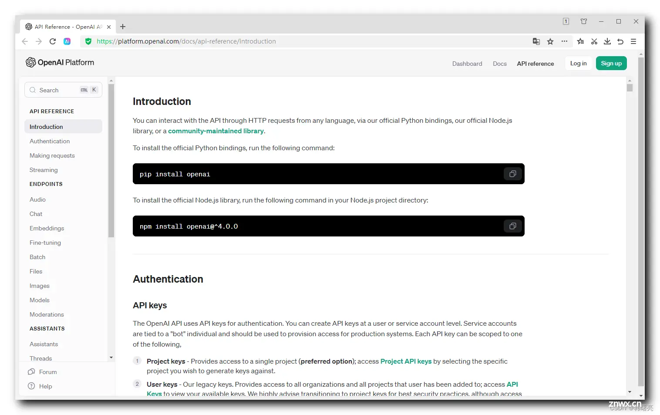Open the favorites list icon

[x=580, y=41]
